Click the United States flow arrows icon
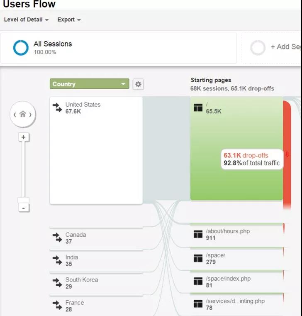 (x=57, y=108)
